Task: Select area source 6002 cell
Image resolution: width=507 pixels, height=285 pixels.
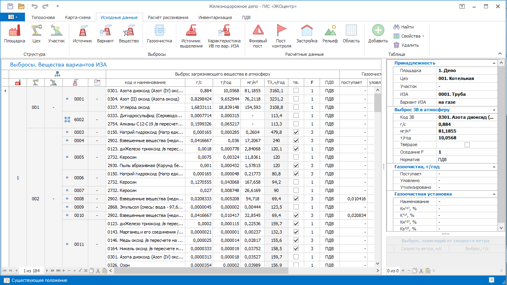Action: tap(75, 120)
